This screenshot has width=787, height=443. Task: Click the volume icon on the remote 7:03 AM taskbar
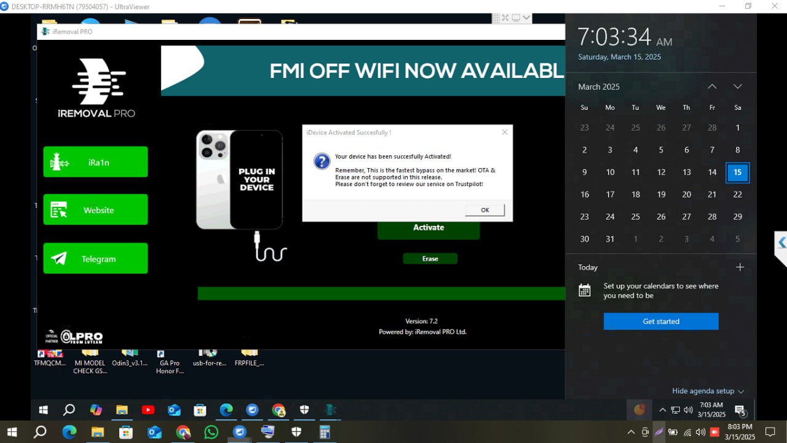coord(688,410)
